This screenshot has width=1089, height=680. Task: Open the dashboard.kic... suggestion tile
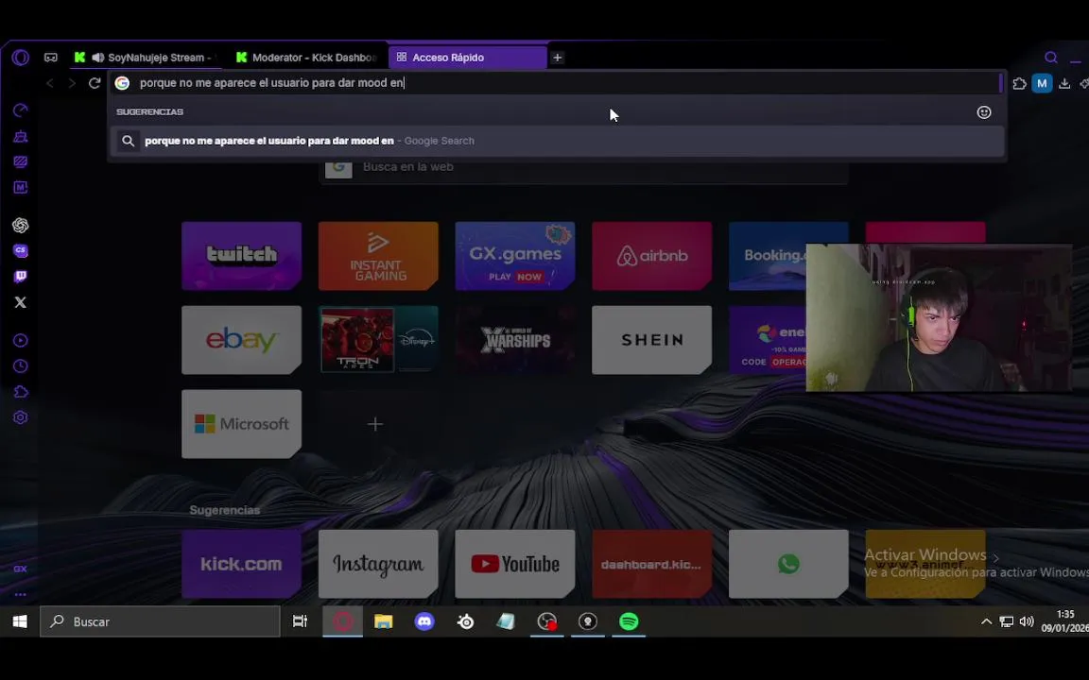coord(652,564)
